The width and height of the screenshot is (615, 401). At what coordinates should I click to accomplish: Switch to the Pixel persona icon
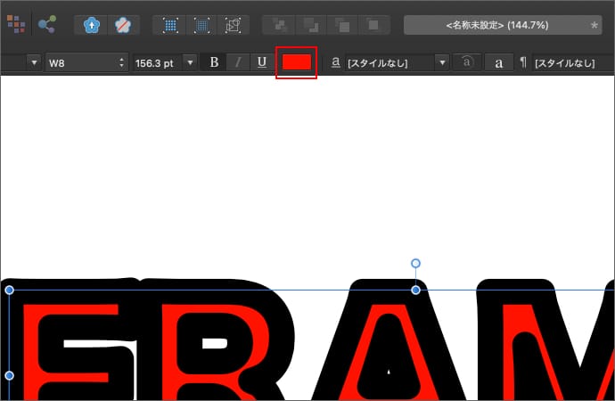15,24
